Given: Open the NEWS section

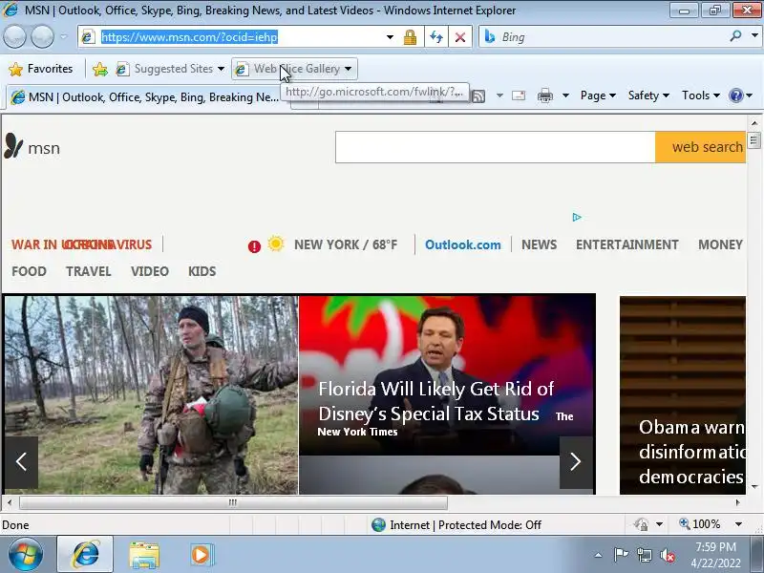Looking at the screenshot, I should [x=539, y=244].
